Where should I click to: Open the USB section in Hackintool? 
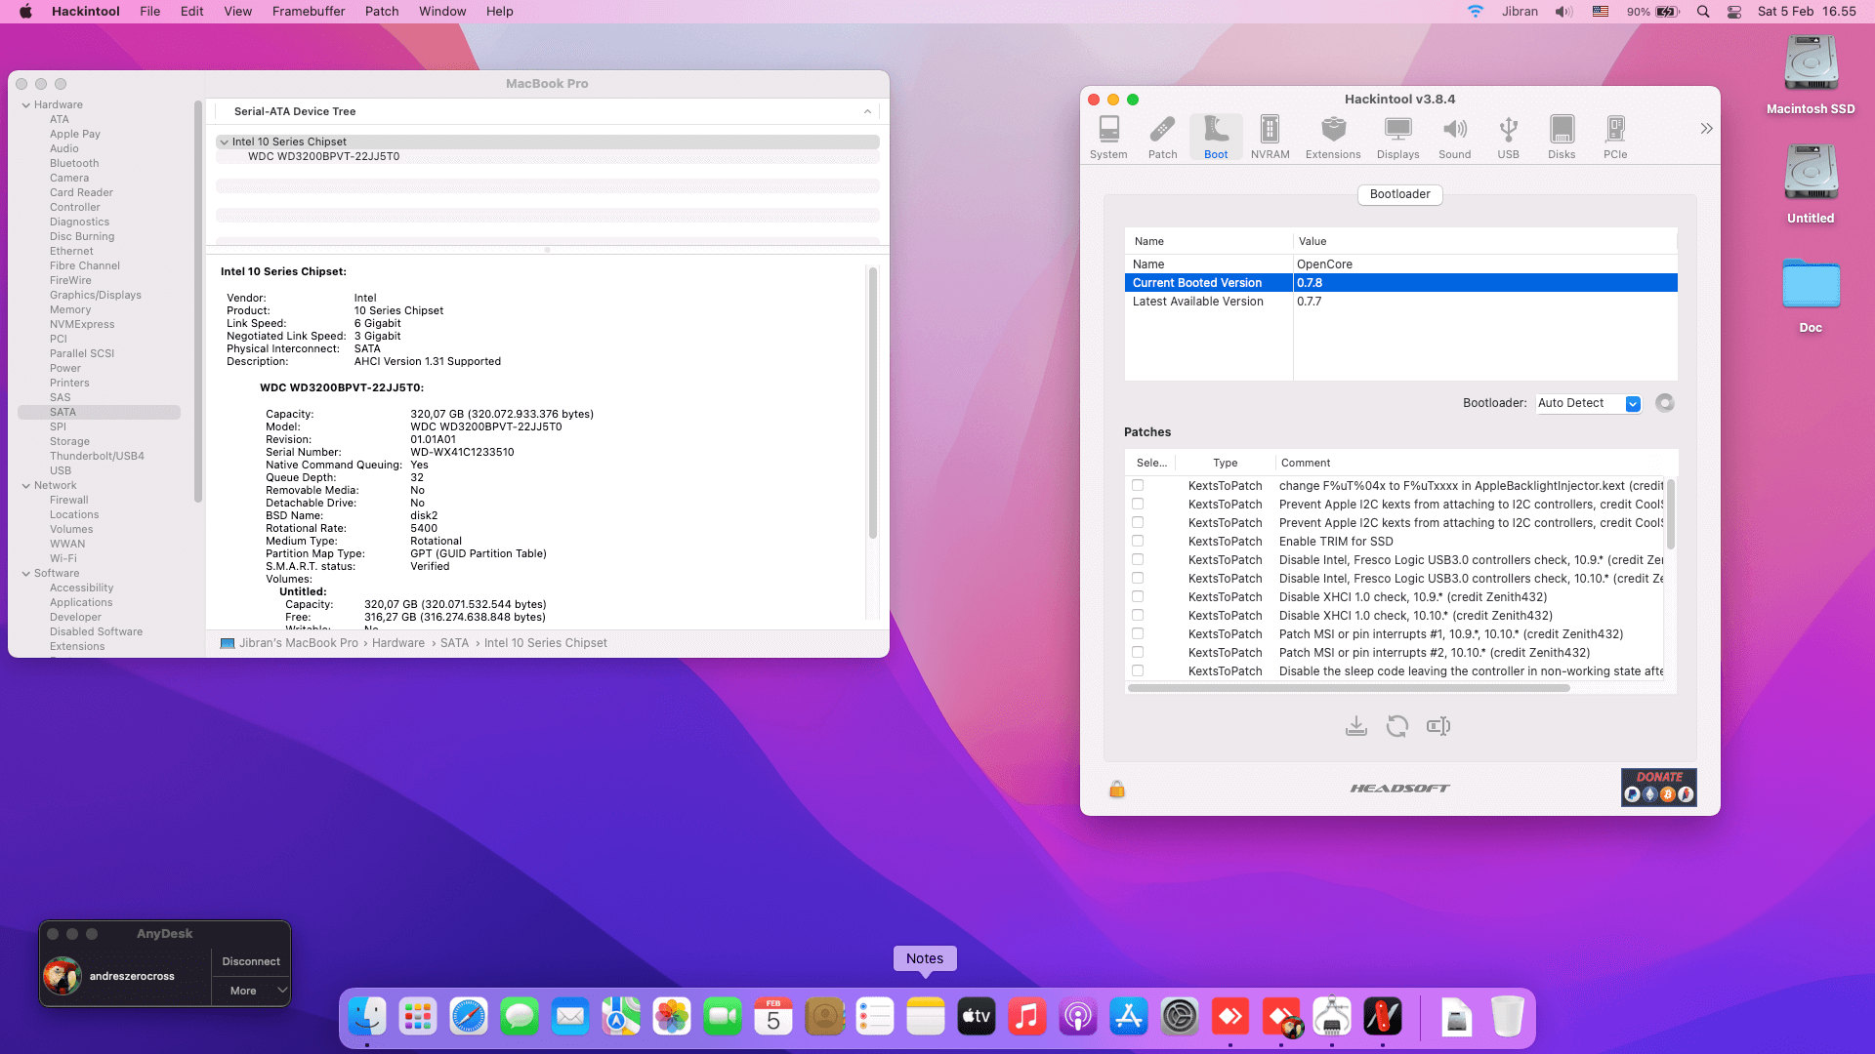[1508, 138]
